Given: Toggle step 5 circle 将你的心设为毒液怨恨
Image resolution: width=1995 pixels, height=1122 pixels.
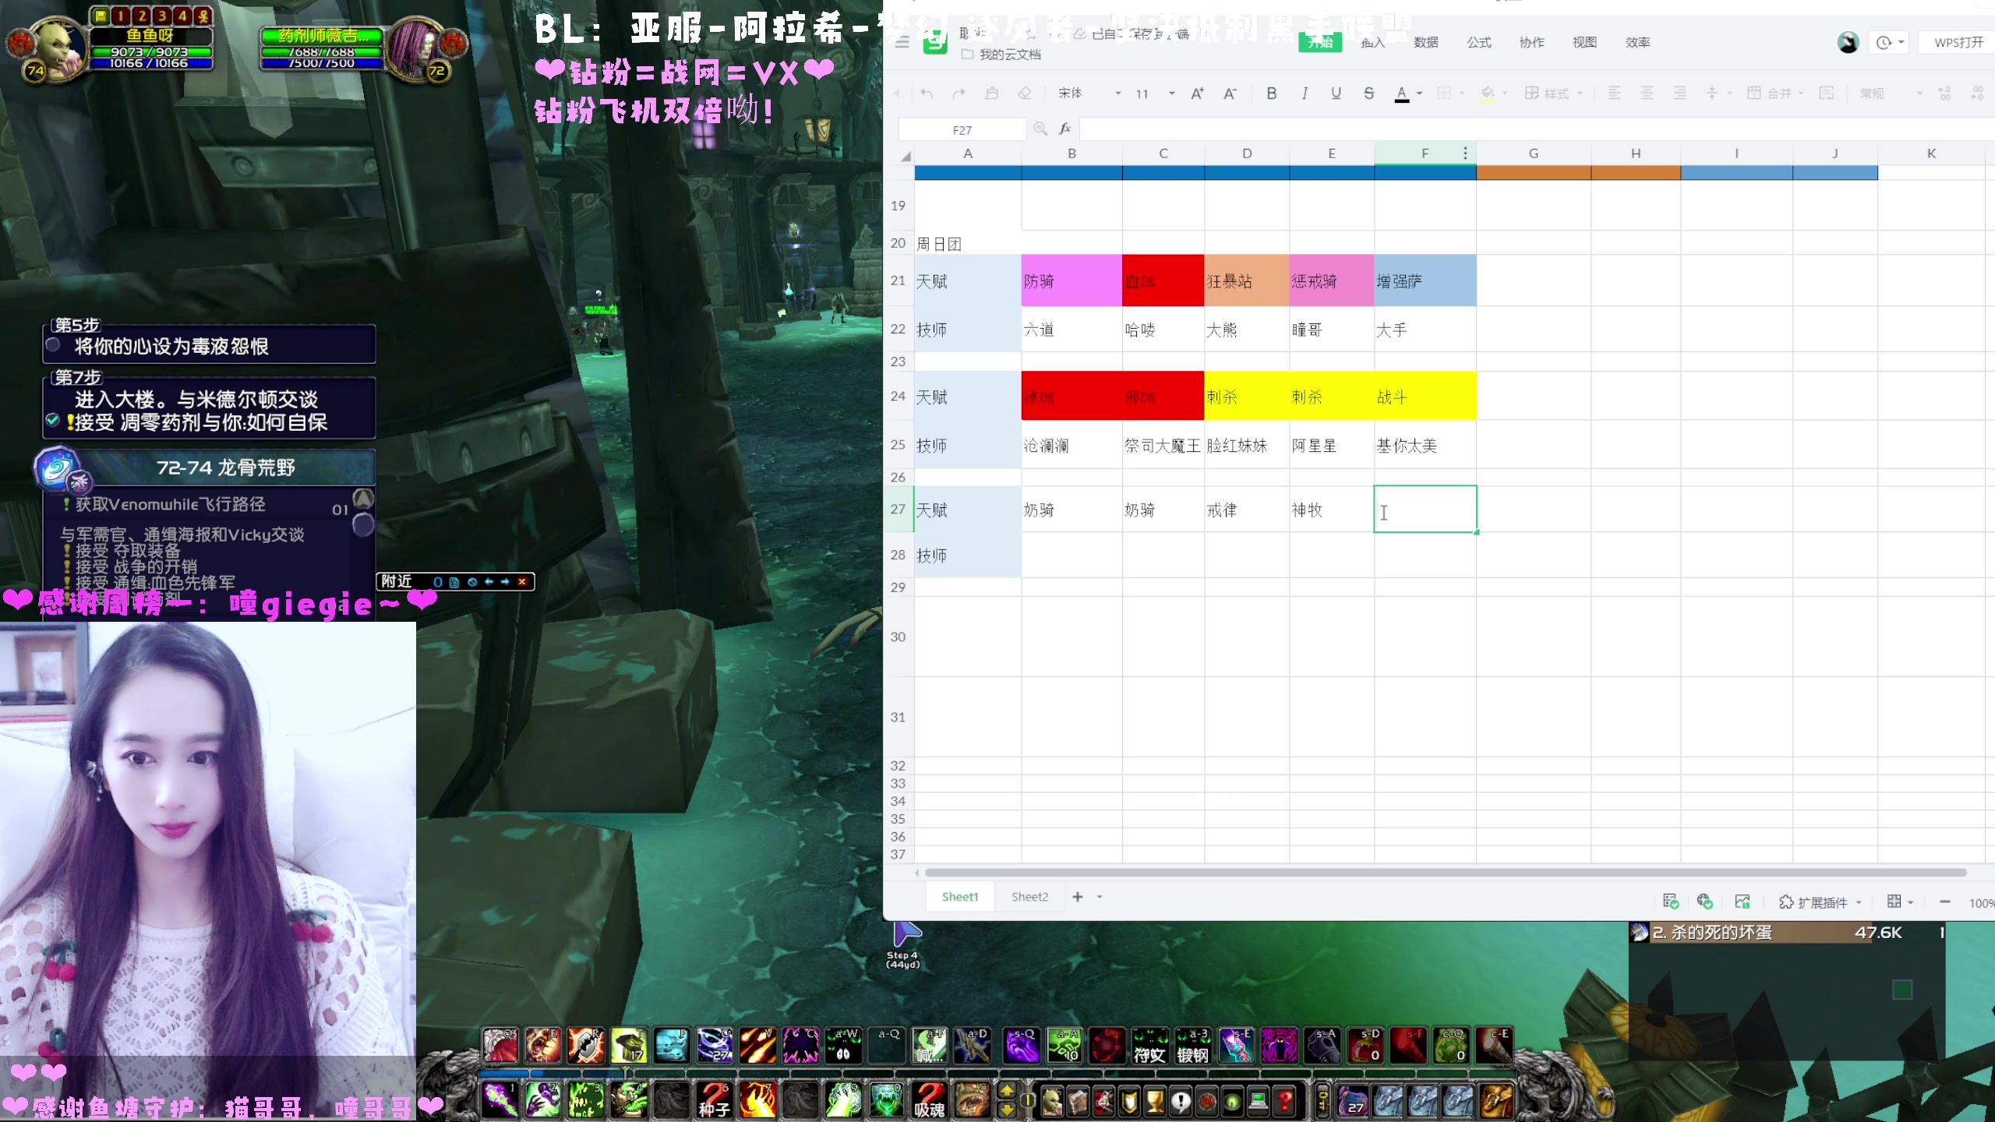Looking at the screenshot, I should [53, 345].
